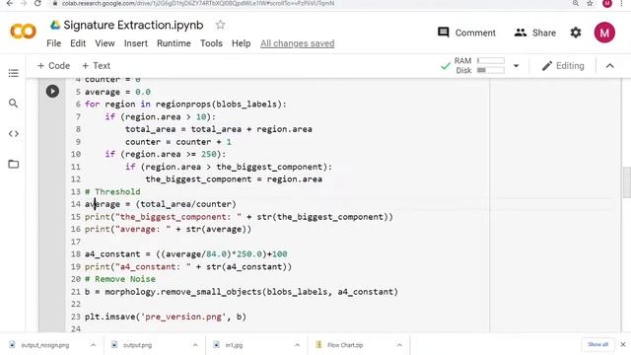Click the text 'pre_version.png' in code
The height and width of the screenshot is (355, 631).
[x=183, y=317]
